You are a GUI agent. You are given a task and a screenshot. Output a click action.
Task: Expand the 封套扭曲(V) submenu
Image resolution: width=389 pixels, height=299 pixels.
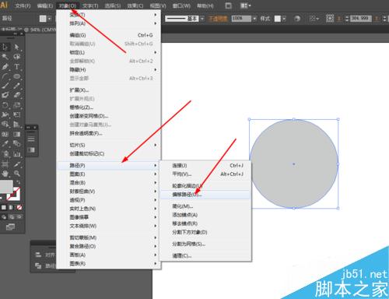click(x=109, y=192)
